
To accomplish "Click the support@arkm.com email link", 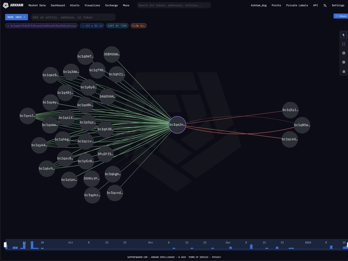I will [137, 257].
